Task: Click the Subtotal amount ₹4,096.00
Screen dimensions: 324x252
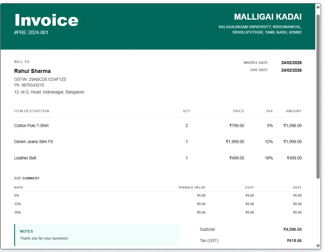Action: [x=292, y=229]
